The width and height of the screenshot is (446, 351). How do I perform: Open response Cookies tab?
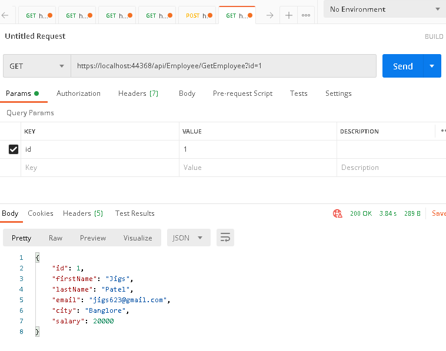tap(41, 213)
